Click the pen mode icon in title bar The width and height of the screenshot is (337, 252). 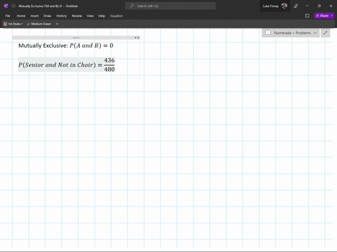[296, 6]
